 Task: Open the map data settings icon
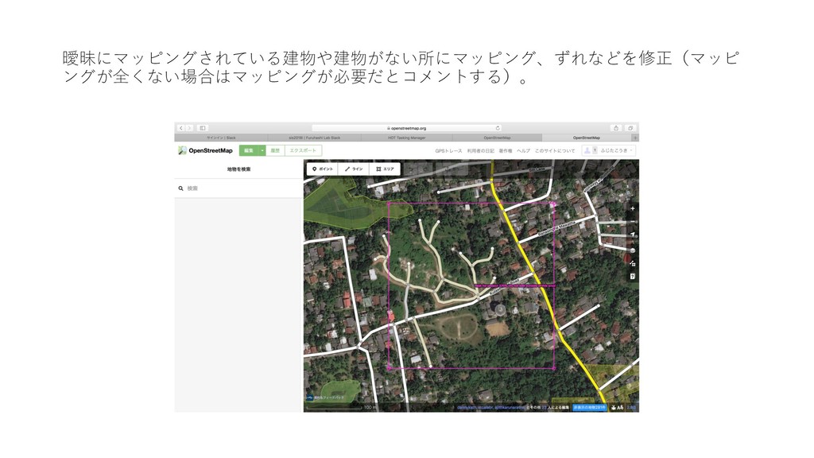click(x=632, y=263)
